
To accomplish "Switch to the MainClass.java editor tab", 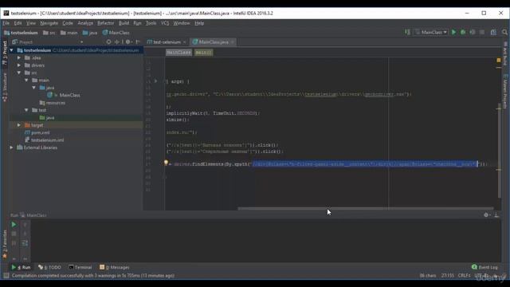I will (x=213, y=42).
